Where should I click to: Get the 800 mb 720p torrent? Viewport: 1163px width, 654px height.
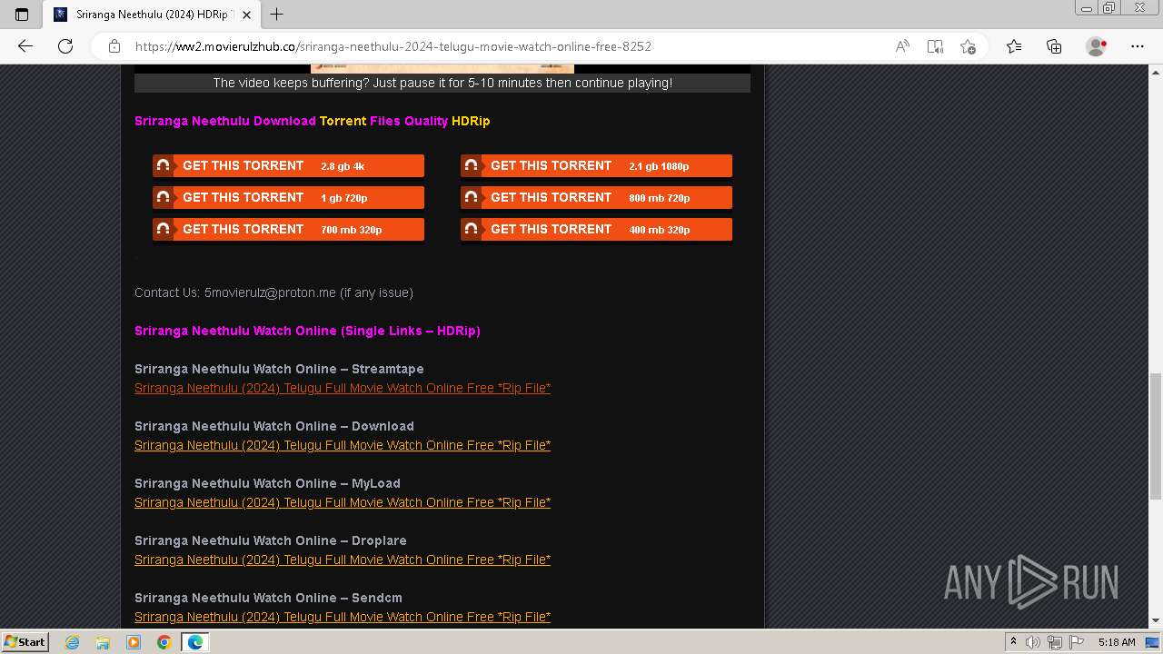(x=596, y=197)
